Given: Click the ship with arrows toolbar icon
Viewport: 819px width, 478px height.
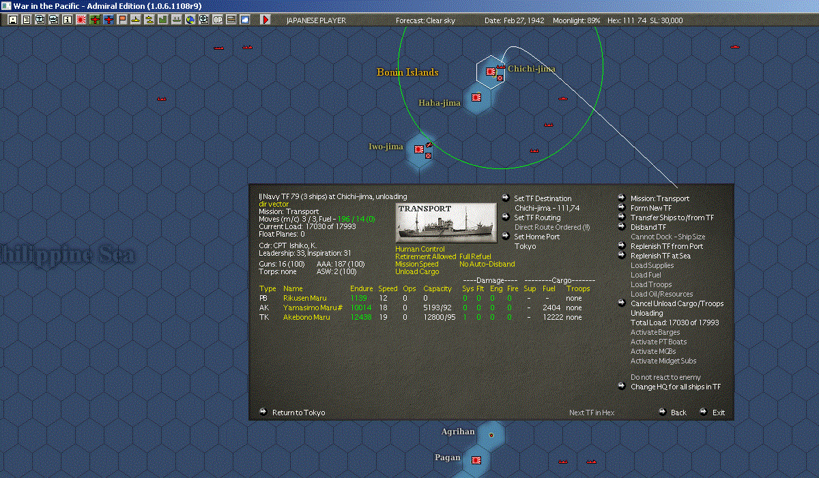Looking at the screenshot, I should [176, 20].
